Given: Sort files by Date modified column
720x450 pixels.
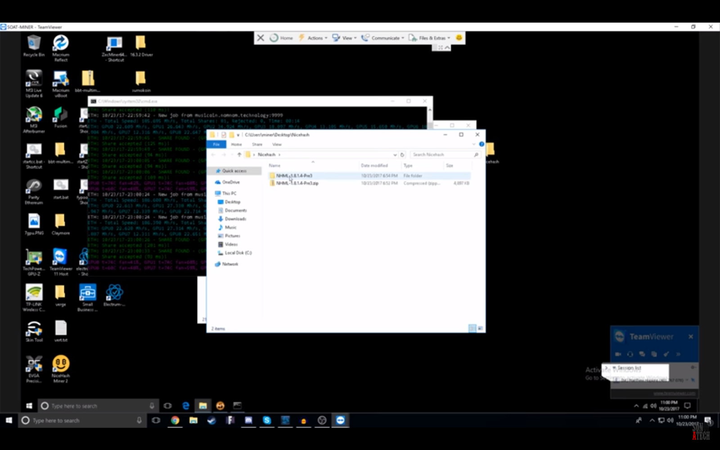Looking at the screenshot, I should coord(374,166).
